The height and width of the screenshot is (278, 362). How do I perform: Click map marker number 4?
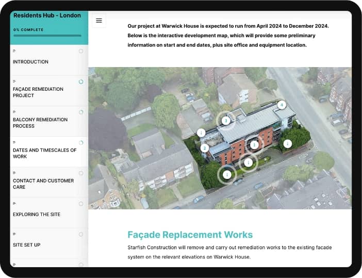(282, 105)
